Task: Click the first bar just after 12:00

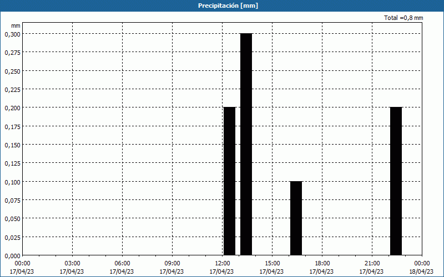Action: pos(229,181)
